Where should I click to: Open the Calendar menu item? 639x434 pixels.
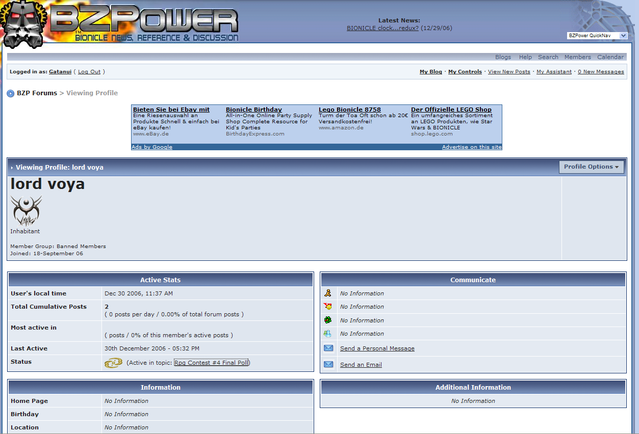point(610,57)
